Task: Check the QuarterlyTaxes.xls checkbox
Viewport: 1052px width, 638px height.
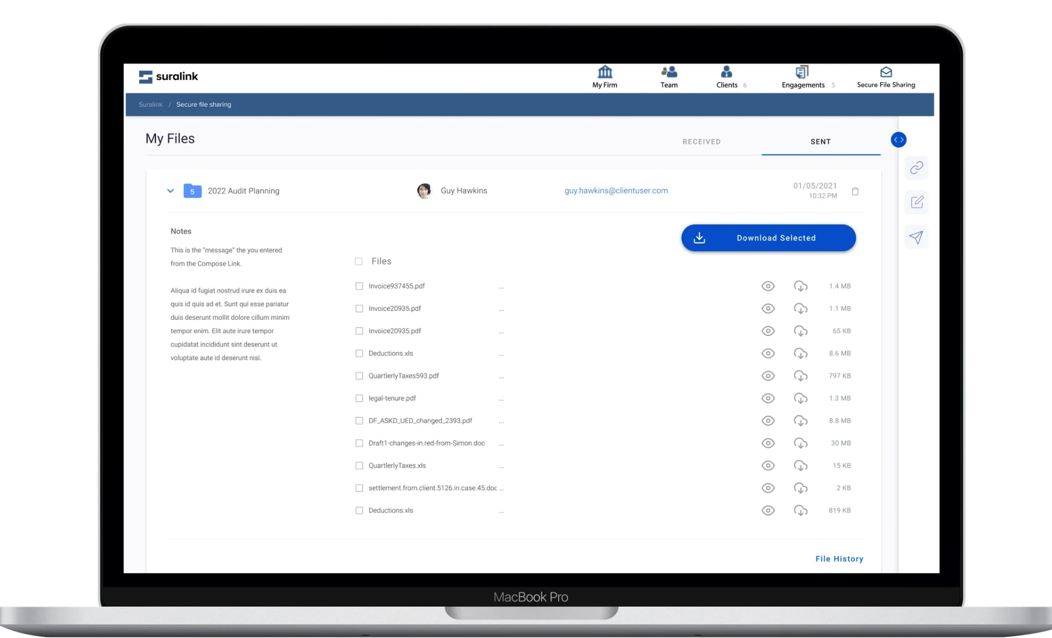Action: 359,465
